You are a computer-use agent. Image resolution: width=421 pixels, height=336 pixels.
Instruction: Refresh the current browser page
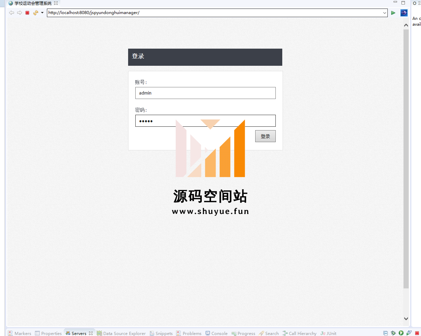click(x=36, y=13)
